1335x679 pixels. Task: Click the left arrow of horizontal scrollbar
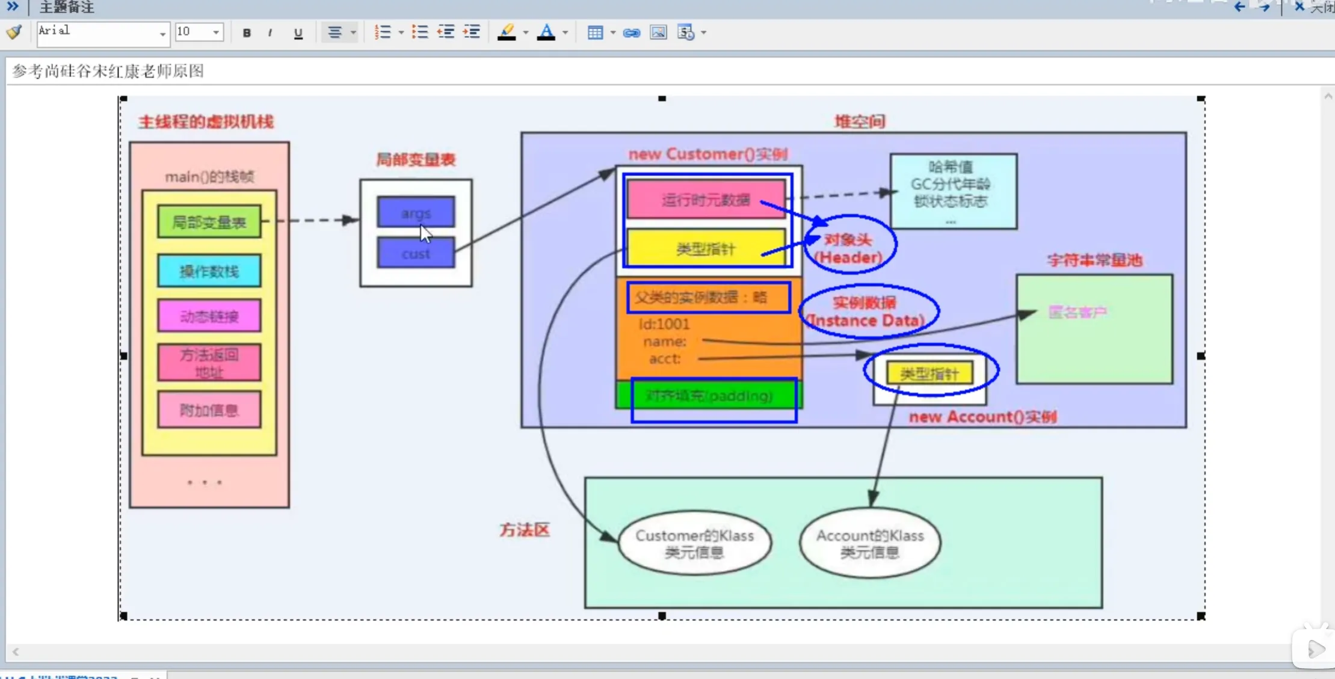click(x=16, y=651)
